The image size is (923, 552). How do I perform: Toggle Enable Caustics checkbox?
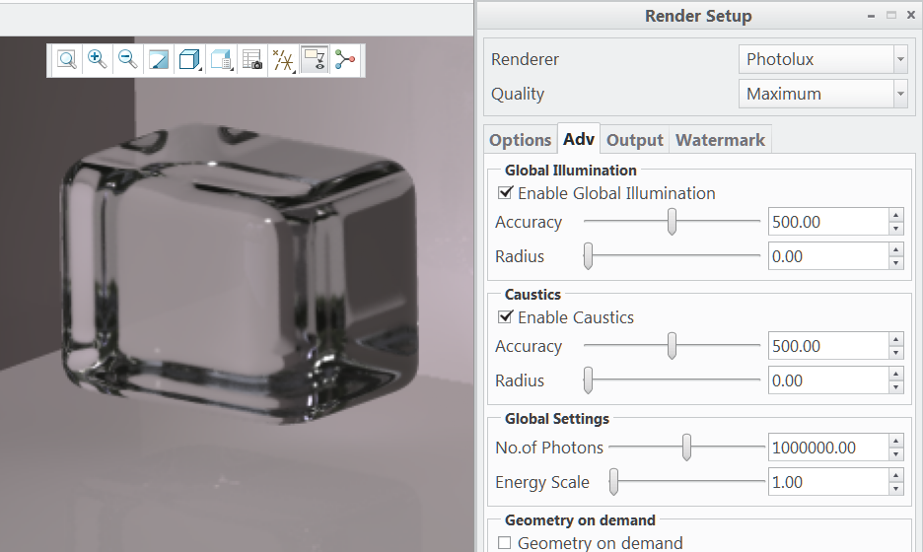click(x=505, y=316)
